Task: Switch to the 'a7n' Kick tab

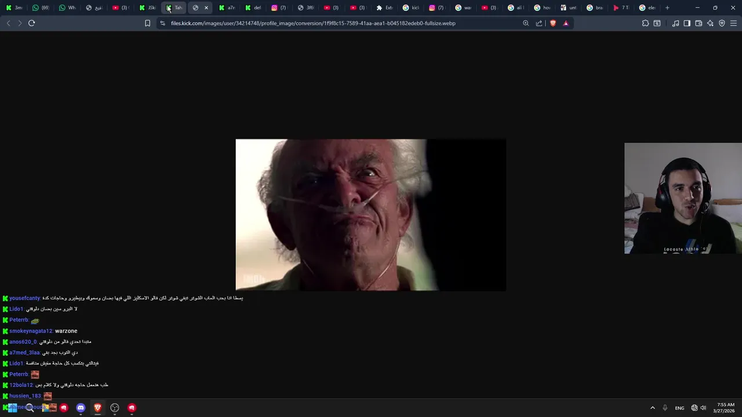Action: point(227,8)
